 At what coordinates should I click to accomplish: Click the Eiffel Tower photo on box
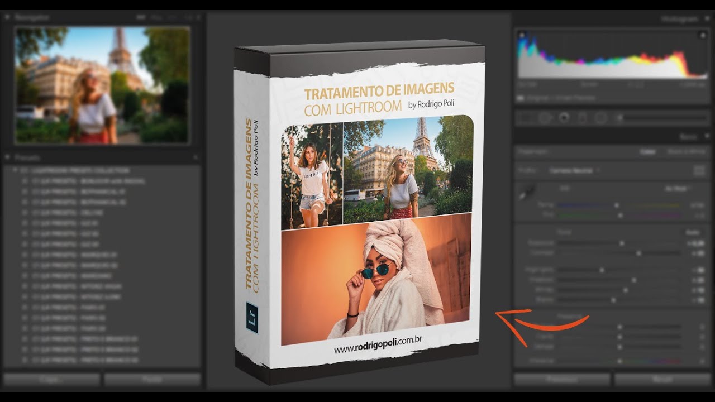408,167
